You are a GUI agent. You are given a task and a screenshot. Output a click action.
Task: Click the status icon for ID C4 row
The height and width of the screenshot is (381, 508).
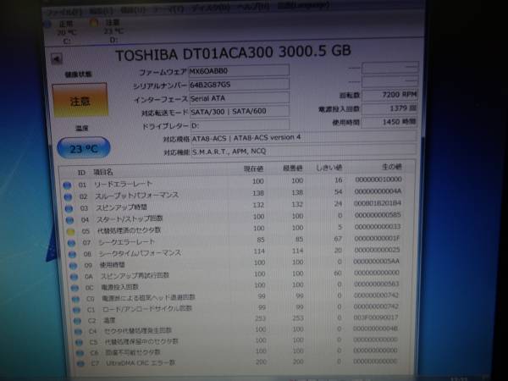click(x=78, y=331)
